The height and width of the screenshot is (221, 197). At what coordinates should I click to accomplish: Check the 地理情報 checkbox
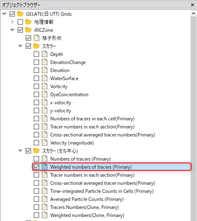(x=20, y=22)
